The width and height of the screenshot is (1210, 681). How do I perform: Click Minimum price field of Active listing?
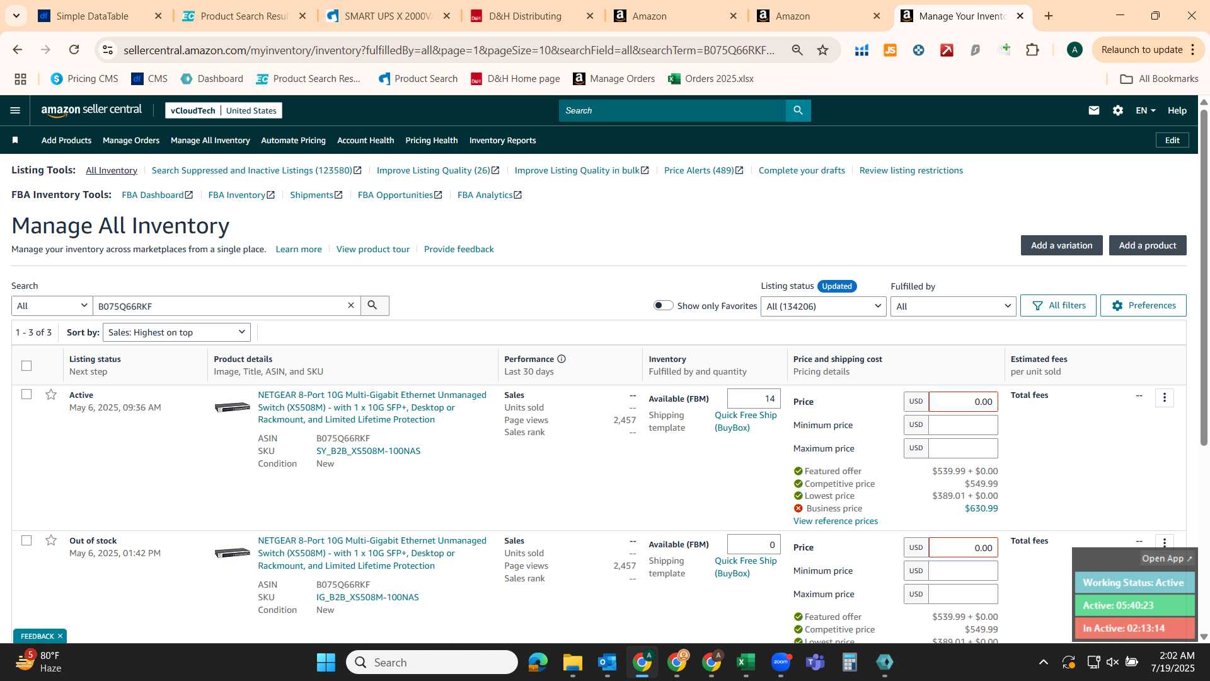click(963, 425)
